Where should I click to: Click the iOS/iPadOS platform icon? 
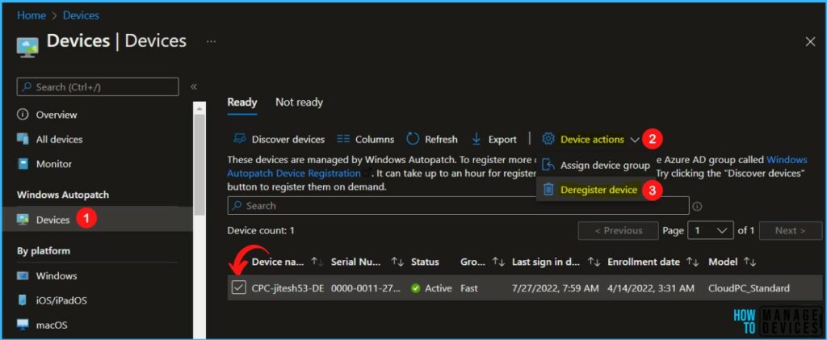[x=23, y=300]
